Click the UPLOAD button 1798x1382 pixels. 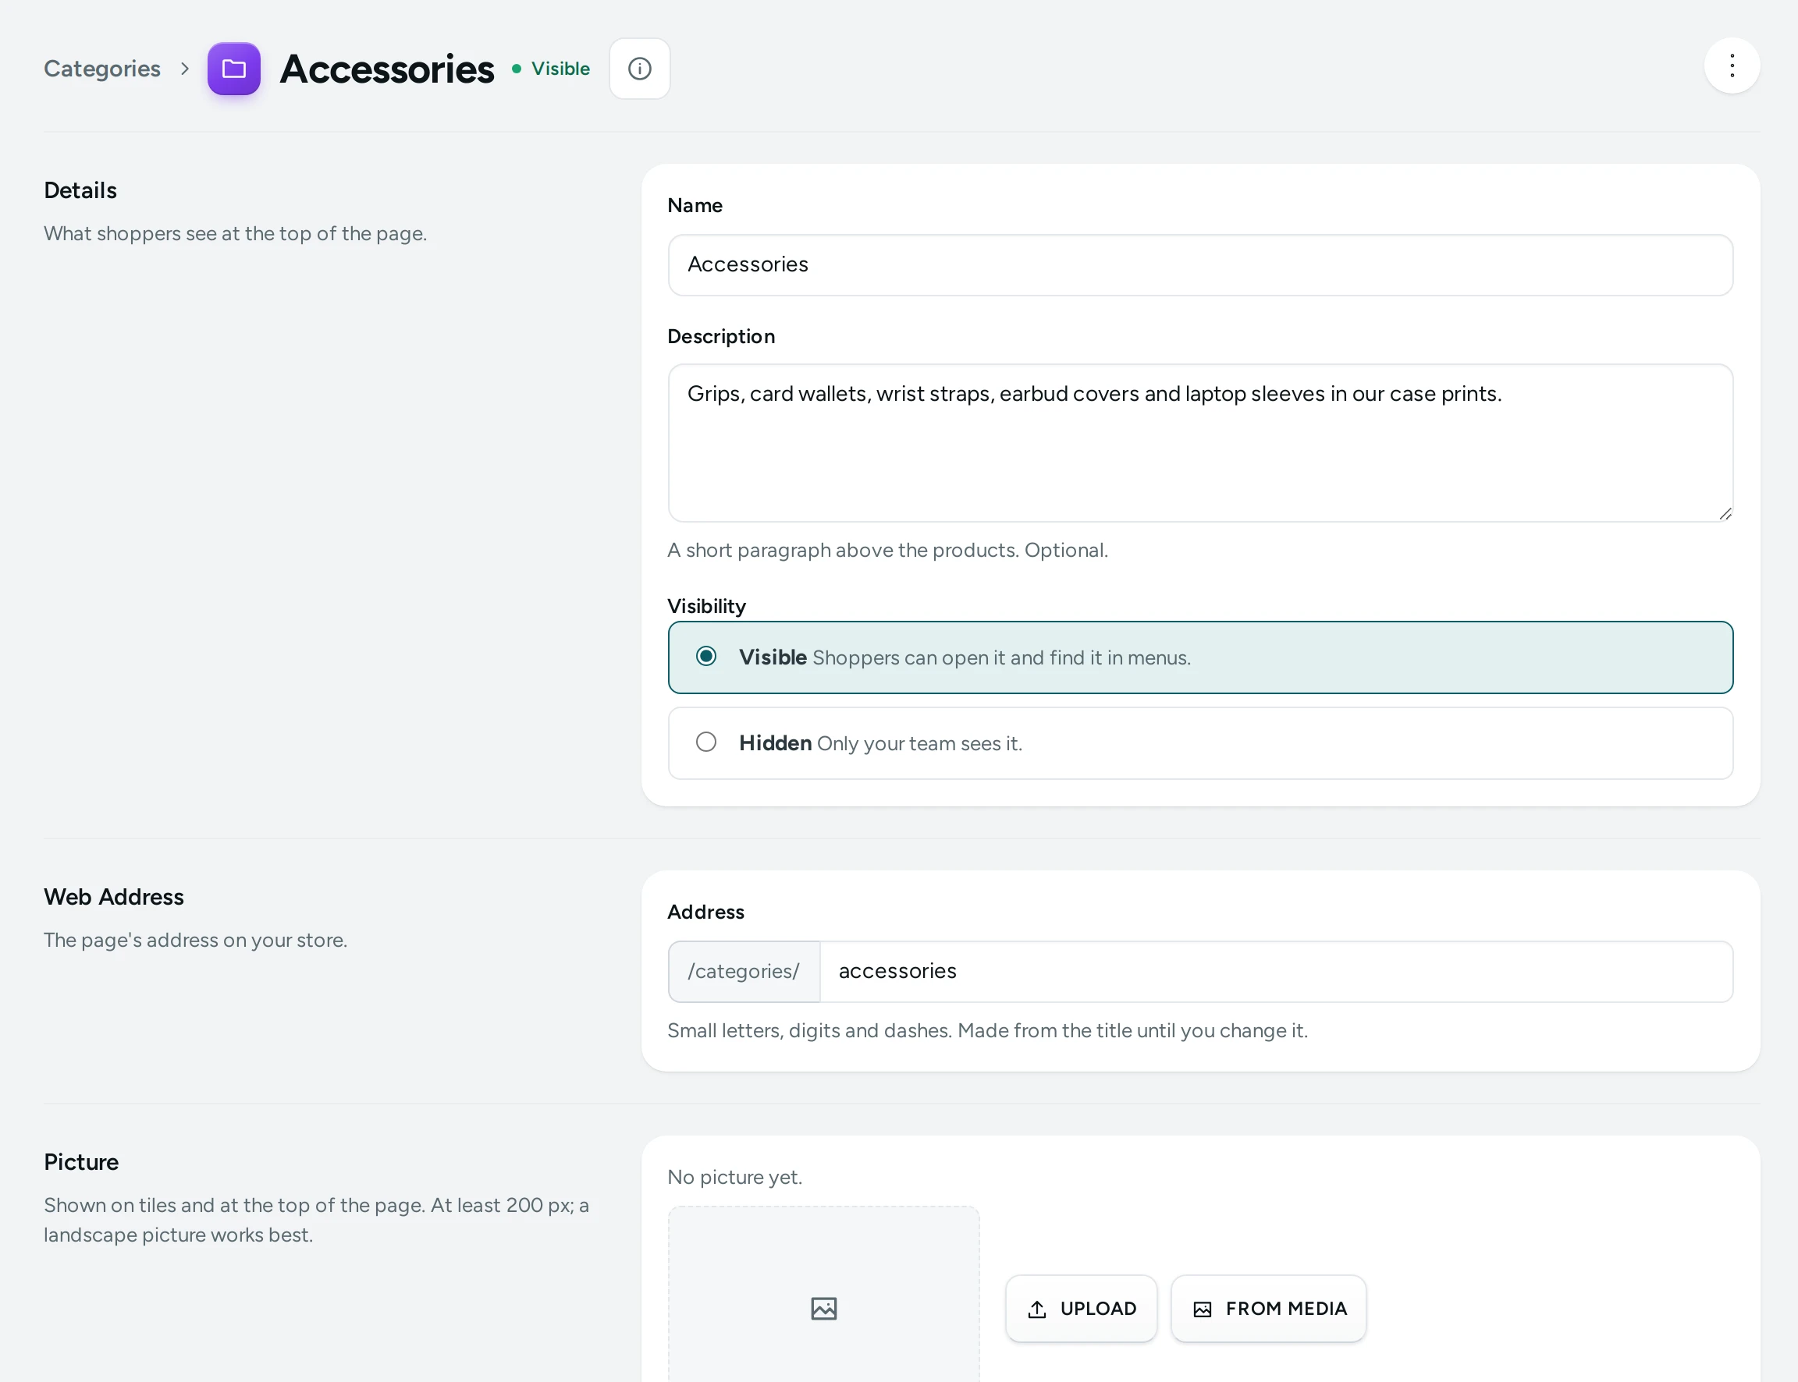[x=1082, y=1308]
